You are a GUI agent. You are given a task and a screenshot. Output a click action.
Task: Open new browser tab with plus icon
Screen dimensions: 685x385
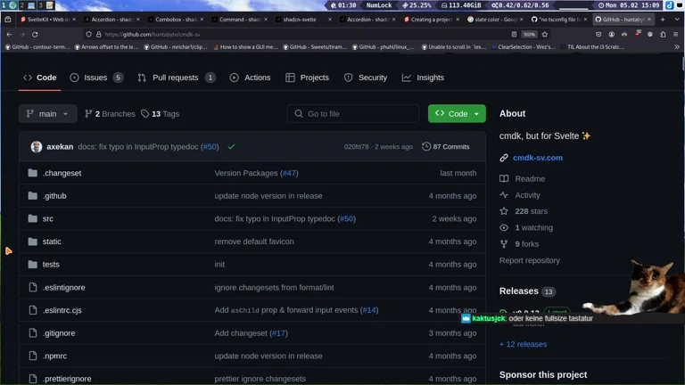pyautogui.click(x=663, y=20)
